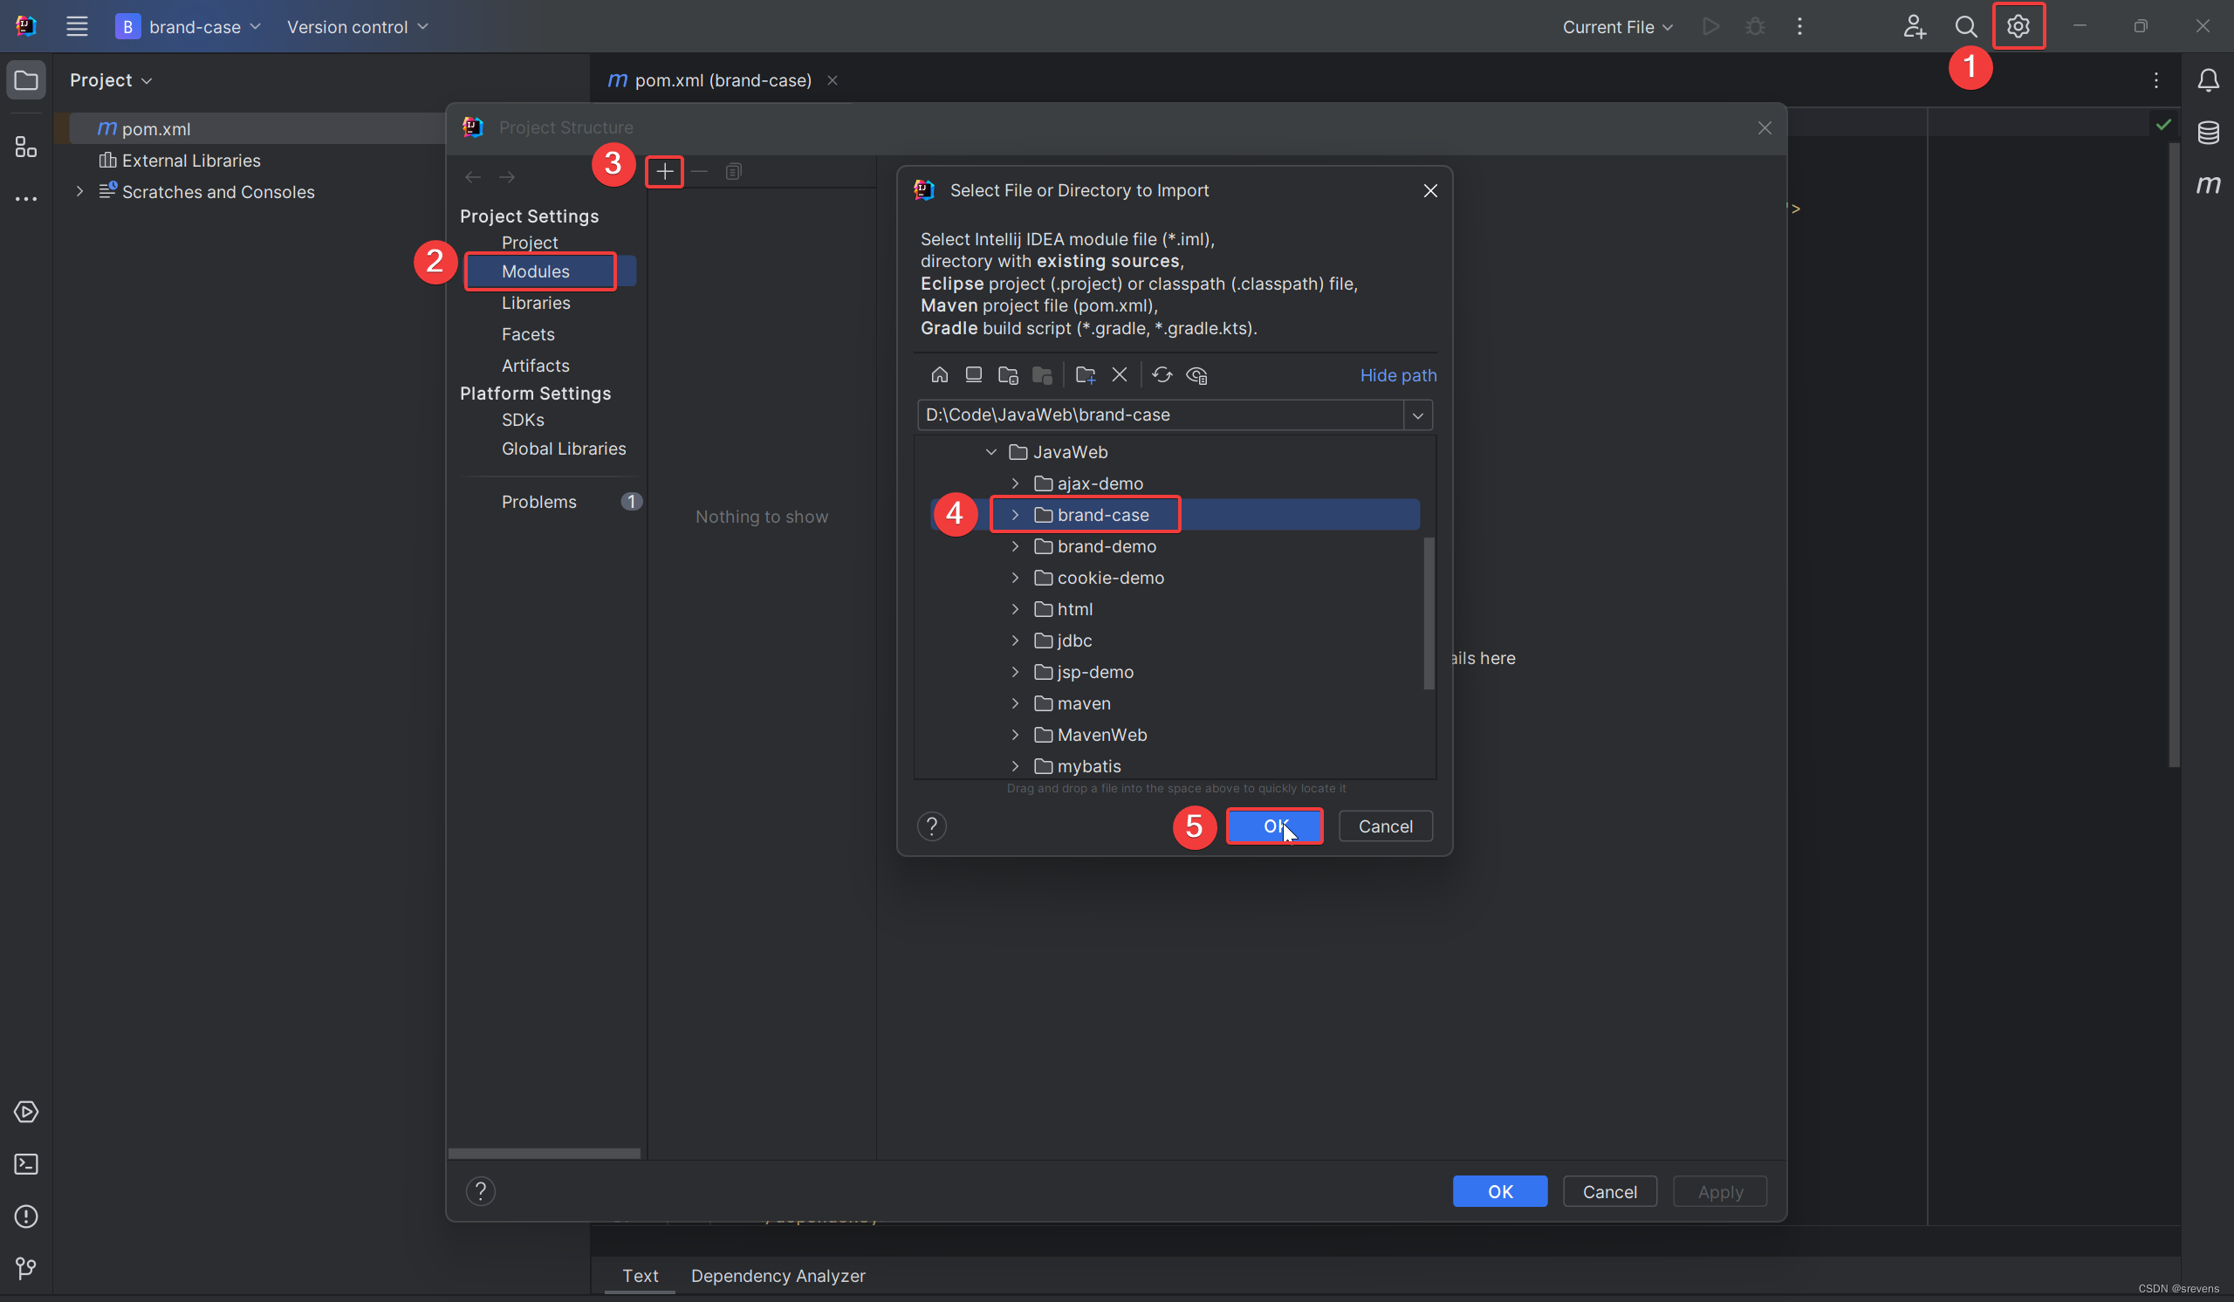Collapse the JavaWeb folder node

pyautogui.click(x=991, y=452)
